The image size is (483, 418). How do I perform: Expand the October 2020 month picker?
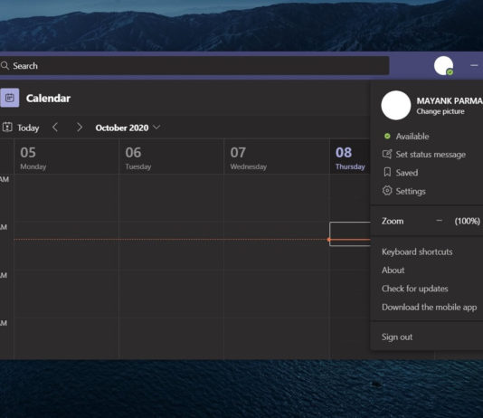point(128,128)
